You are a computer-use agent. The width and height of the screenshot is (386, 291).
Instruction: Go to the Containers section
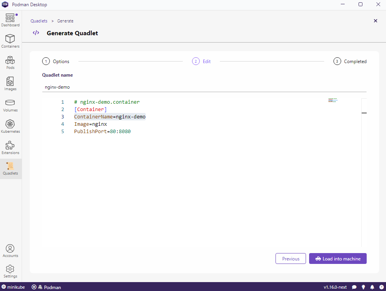point(10,41)
